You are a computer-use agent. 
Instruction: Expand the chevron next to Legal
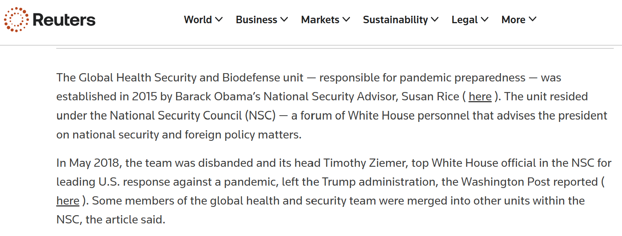[485, 19]
